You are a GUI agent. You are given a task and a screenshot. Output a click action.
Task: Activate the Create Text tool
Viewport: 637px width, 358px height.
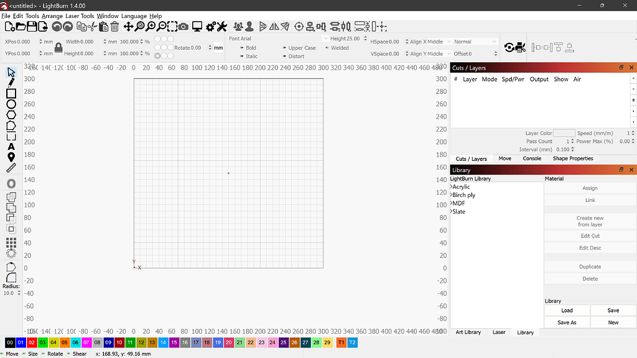click(11, 147)
